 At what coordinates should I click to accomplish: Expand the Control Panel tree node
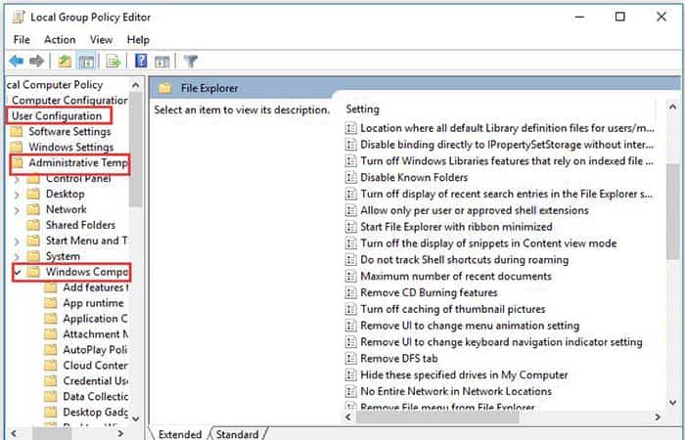17,179
